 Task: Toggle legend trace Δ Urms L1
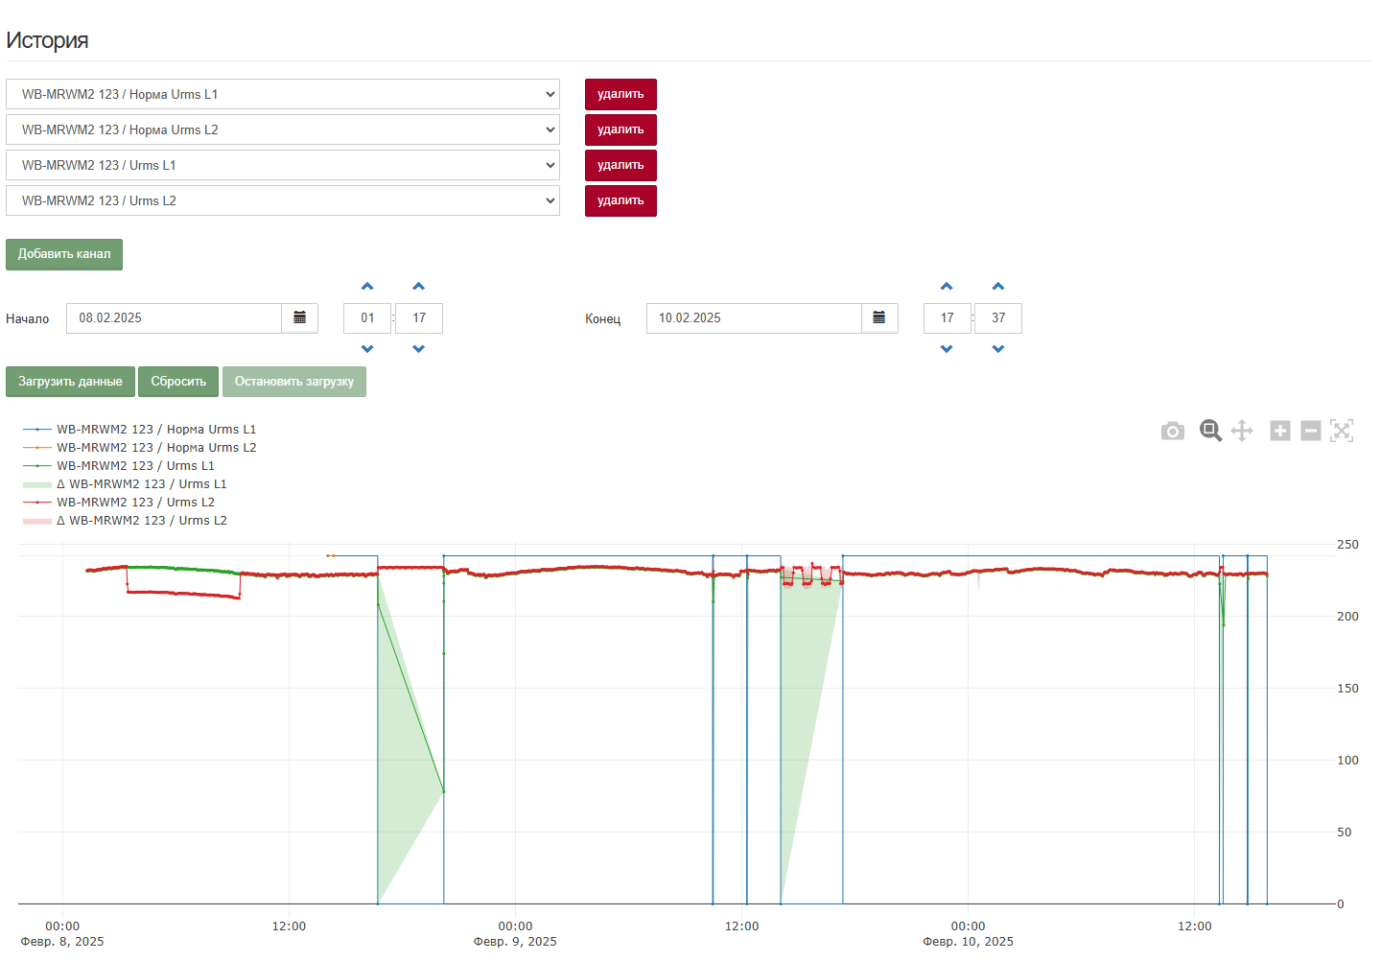[x=125, y=484]
